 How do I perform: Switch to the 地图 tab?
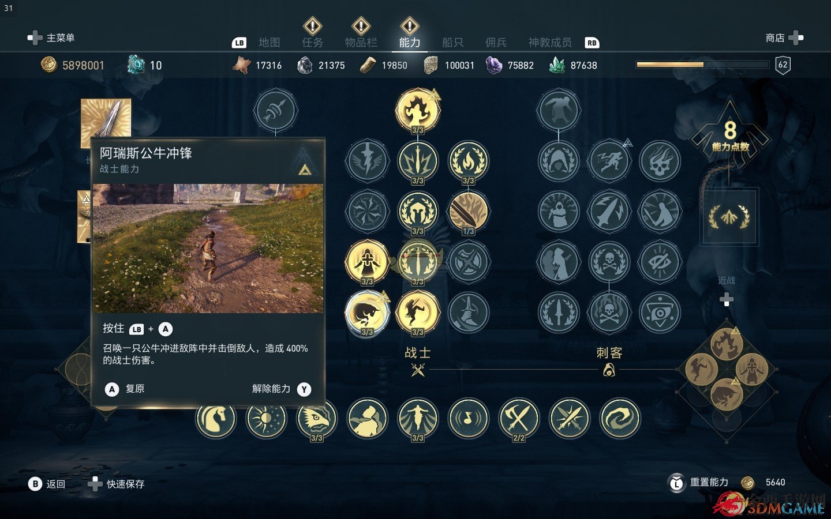click(x=269, y=43)
